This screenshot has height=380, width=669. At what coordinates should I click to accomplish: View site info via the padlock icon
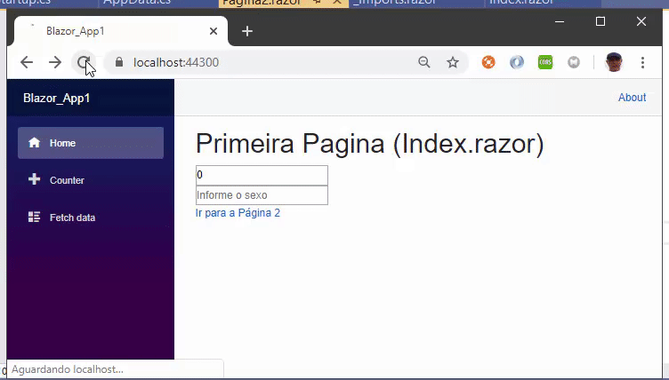coord(119,62)
